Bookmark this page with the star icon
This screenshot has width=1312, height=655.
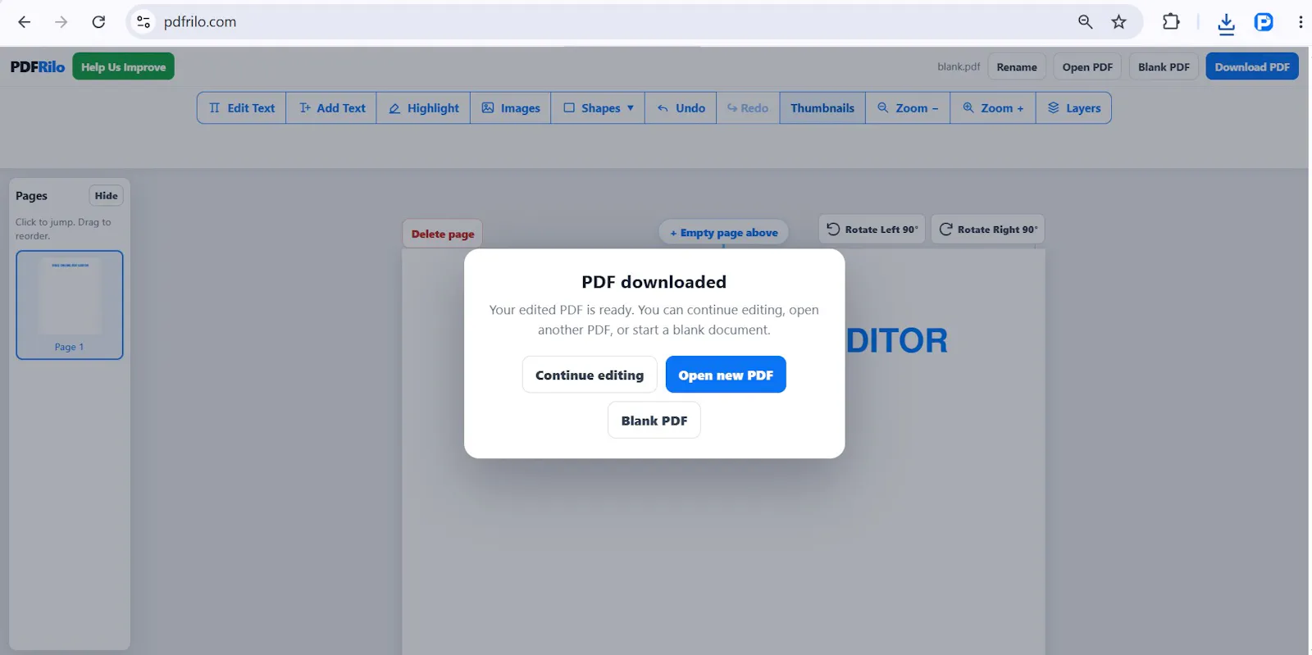pyautogui.click(x=1118, y=22)
